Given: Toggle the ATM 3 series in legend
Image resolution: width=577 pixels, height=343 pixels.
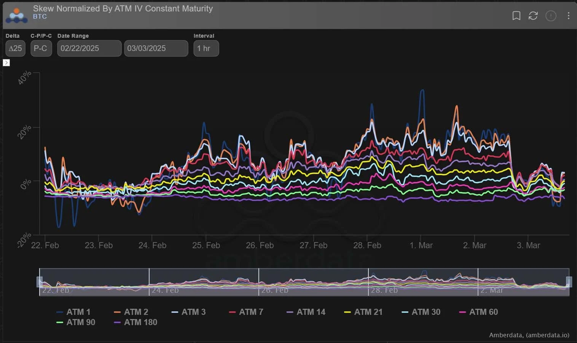Looking at the screenshot, I should click(188, 312).
